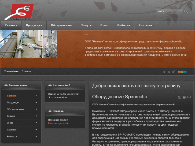
Task: Click the search magnifier icon
Action: click(186, 12)
